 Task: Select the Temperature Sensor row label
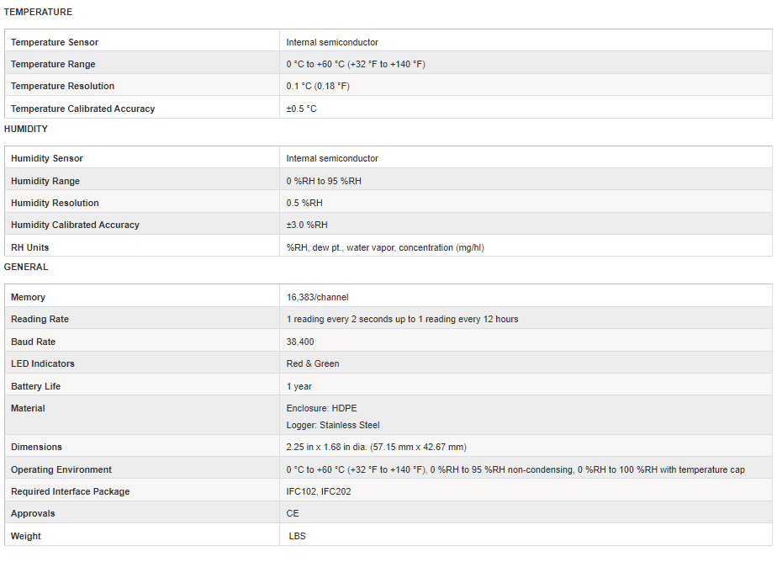(x=55, y=42)
